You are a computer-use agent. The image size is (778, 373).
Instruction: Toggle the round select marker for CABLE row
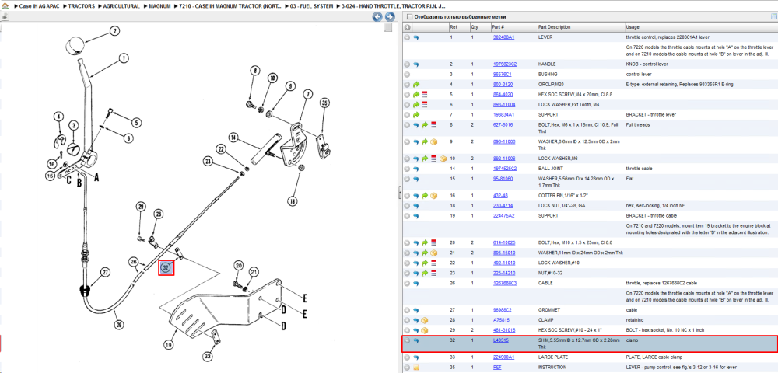point(407,283)
